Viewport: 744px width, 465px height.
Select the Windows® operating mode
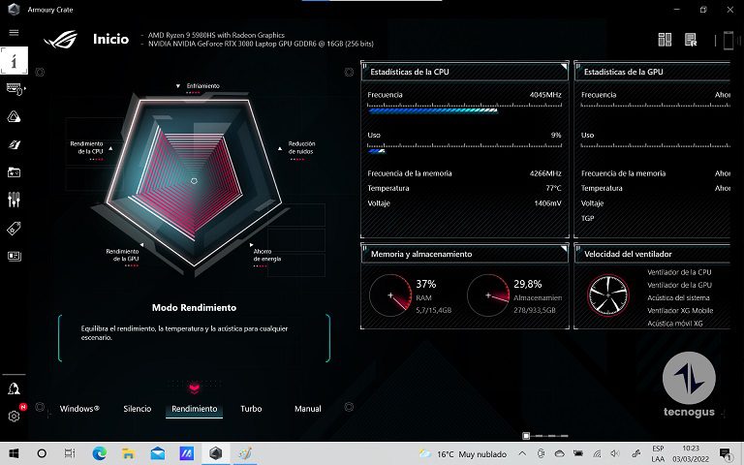click(79, 409)
